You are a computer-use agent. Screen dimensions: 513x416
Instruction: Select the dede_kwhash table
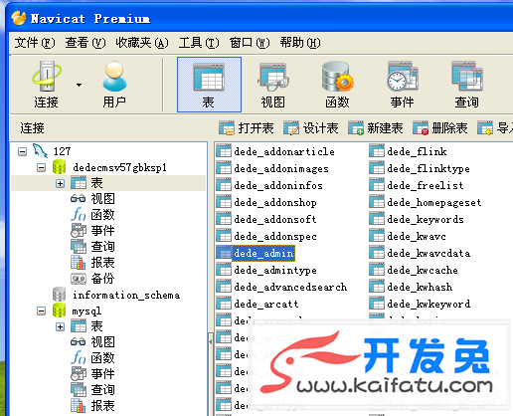(x=411, y=287)
